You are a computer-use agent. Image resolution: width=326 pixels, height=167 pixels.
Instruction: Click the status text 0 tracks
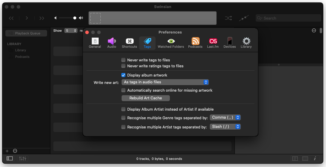pos(143,159)
